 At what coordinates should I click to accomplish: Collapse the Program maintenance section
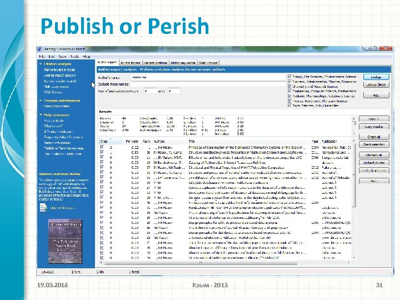(41, 101)
